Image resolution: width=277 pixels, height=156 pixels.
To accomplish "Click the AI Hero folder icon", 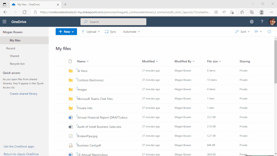I will tap(71, 71).
